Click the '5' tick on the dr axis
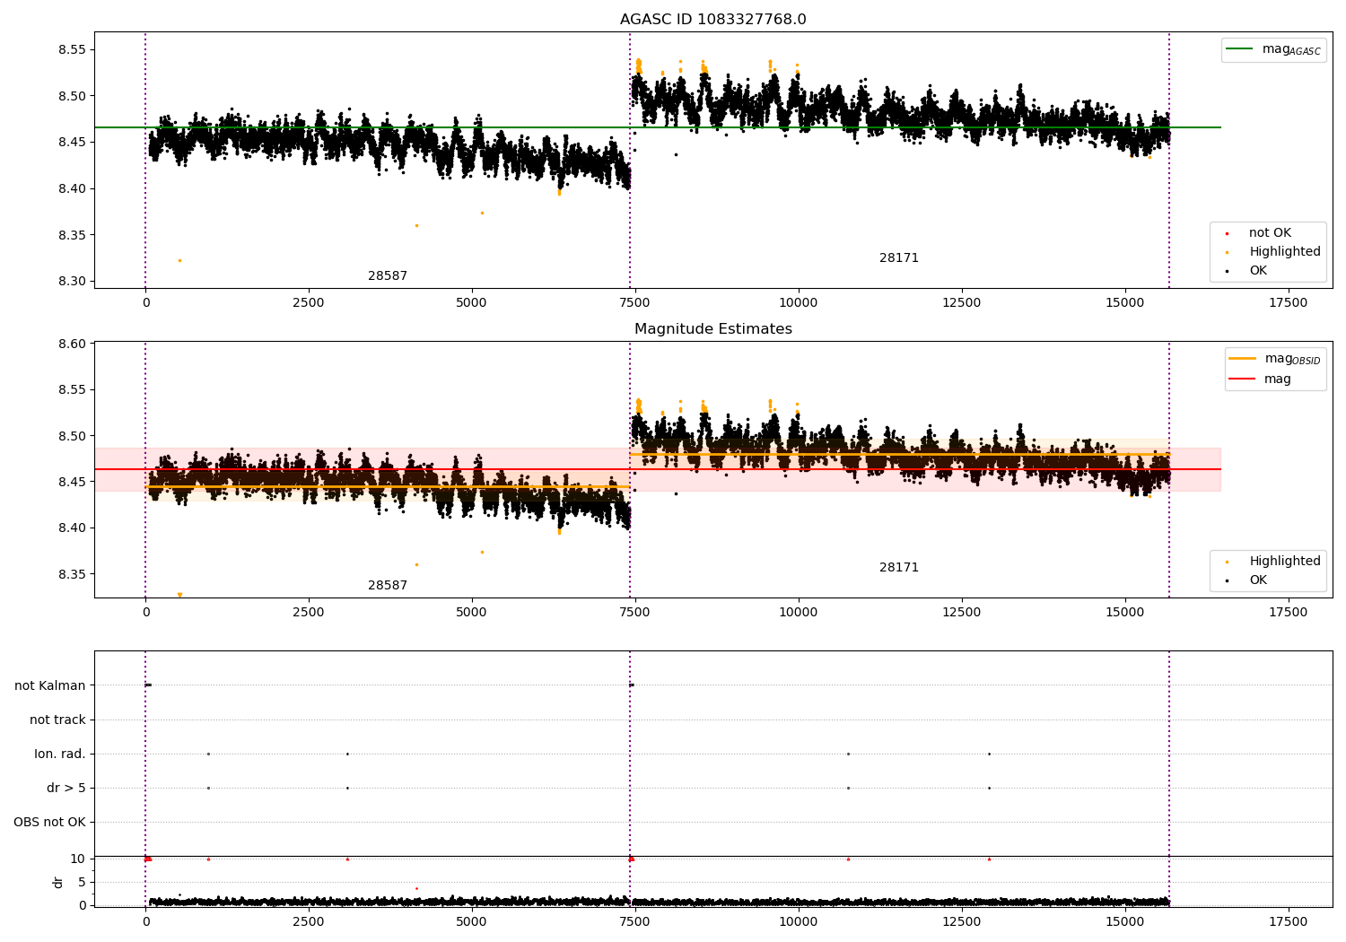 click(83, 883)
